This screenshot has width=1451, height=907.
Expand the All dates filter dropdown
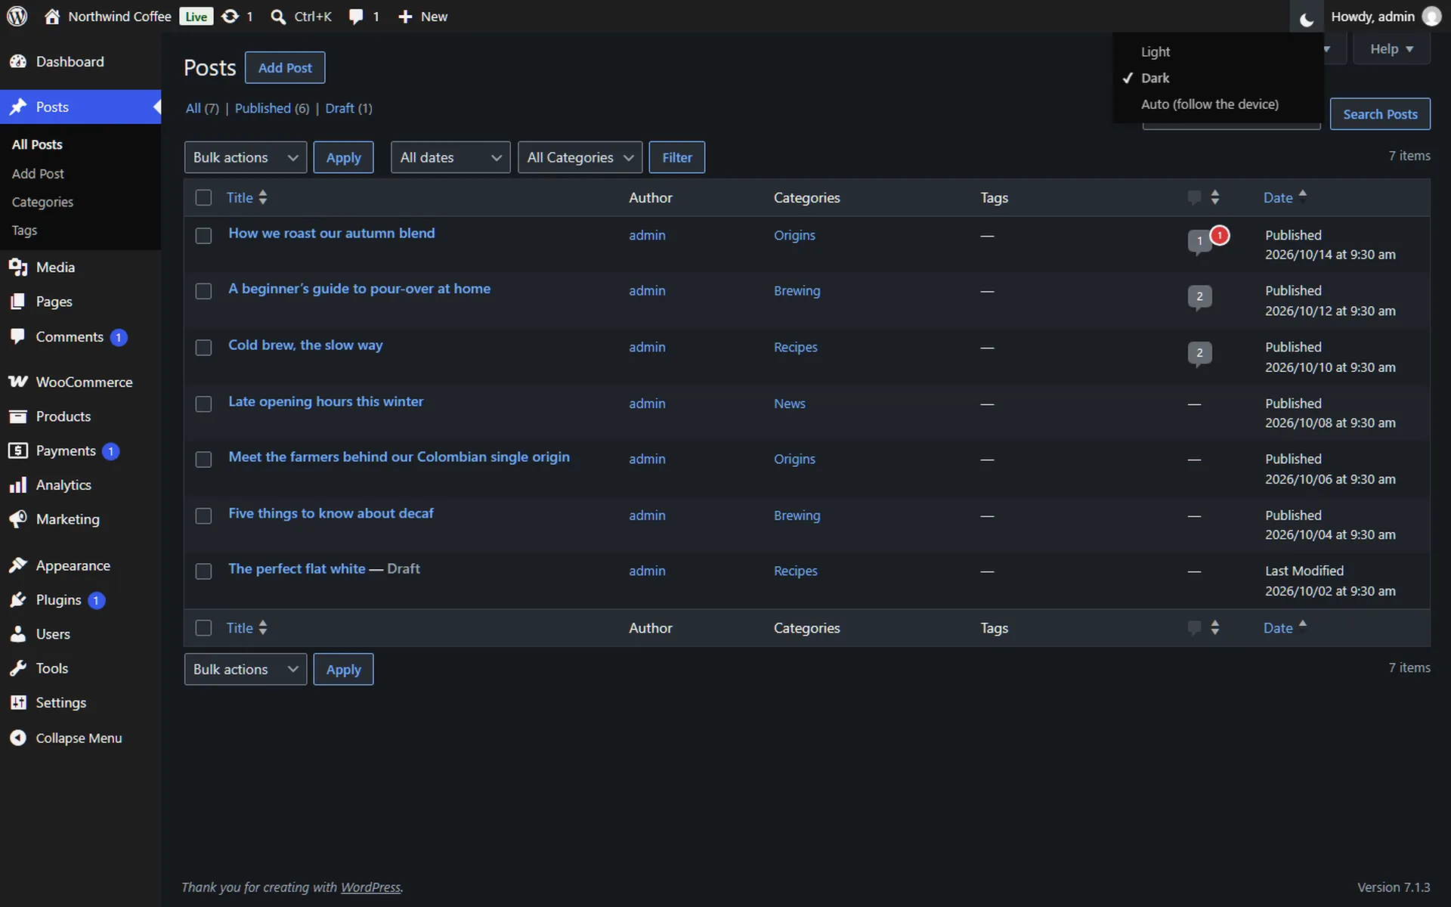point(450,157)
